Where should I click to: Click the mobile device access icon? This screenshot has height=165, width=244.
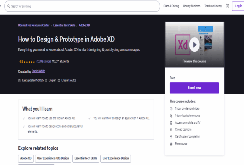tap(171, 123)
